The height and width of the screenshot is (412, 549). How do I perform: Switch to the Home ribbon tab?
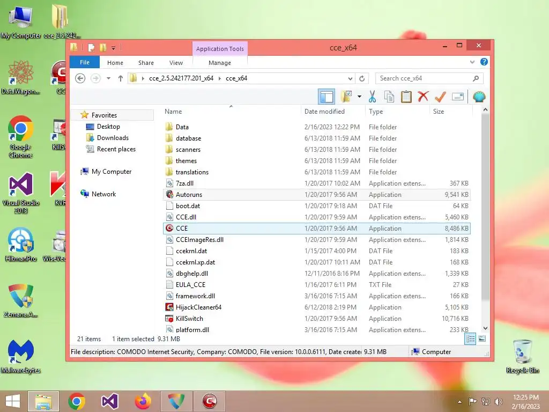point(115,63)
